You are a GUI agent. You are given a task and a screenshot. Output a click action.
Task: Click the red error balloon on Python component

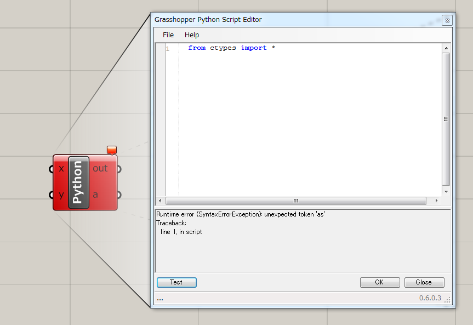(112, 150)
